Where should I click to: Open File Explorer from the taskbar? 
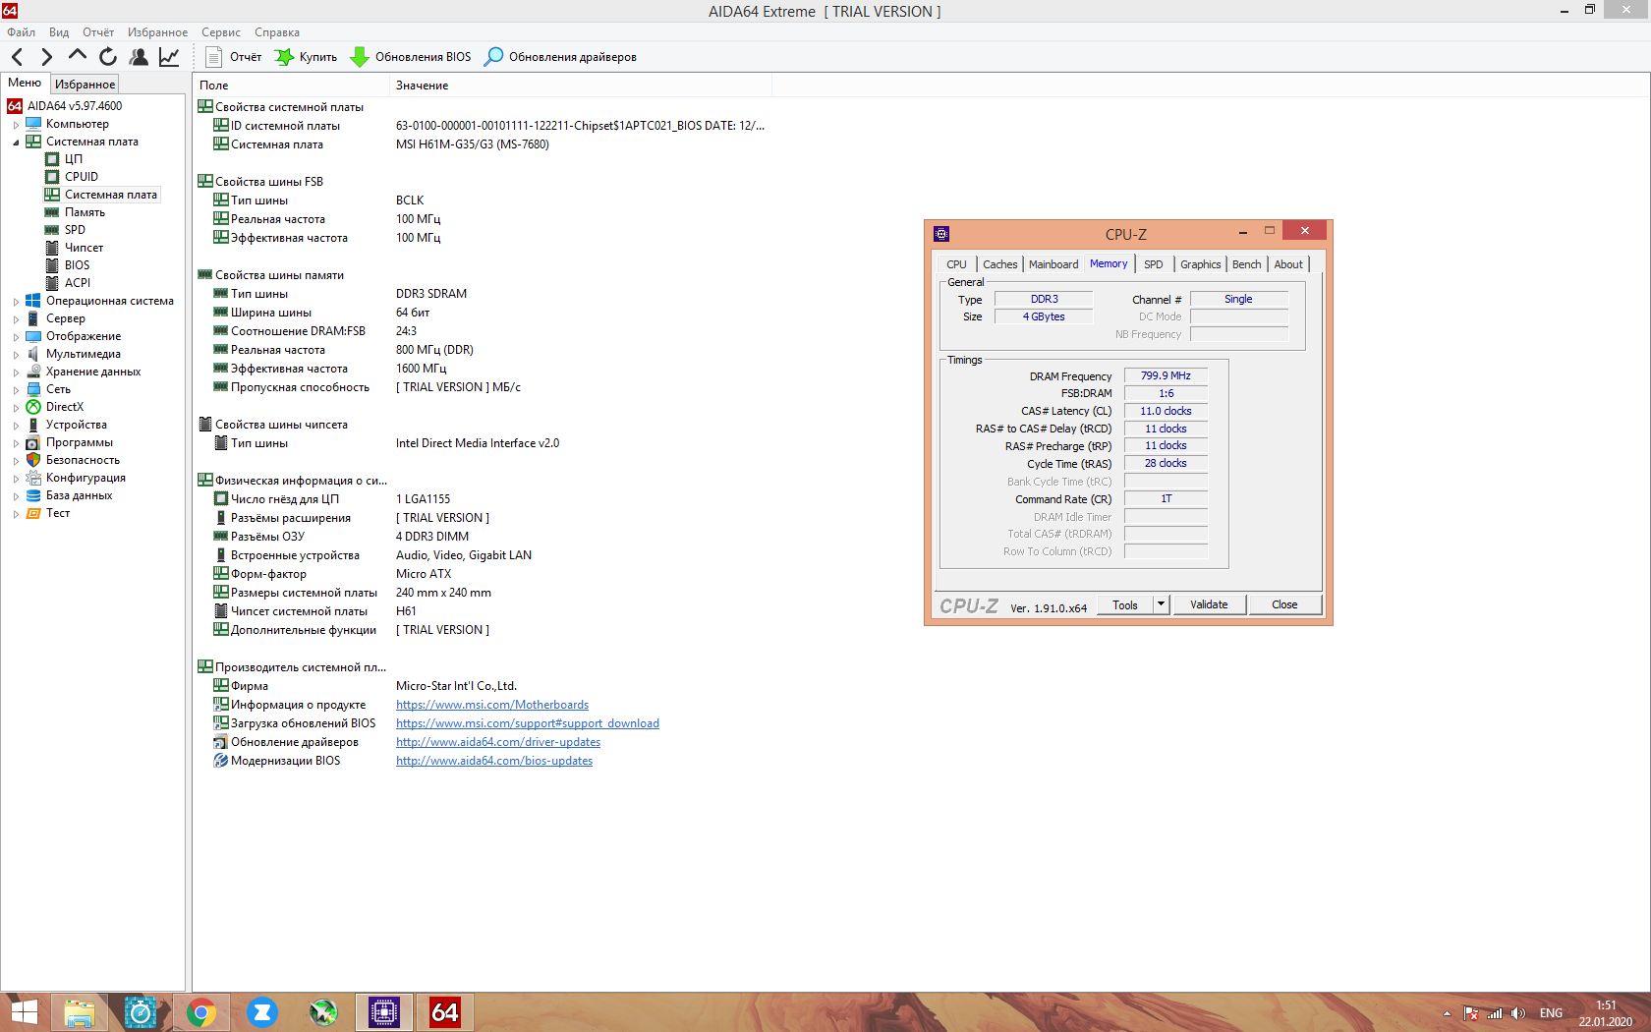pos(80,1012)
